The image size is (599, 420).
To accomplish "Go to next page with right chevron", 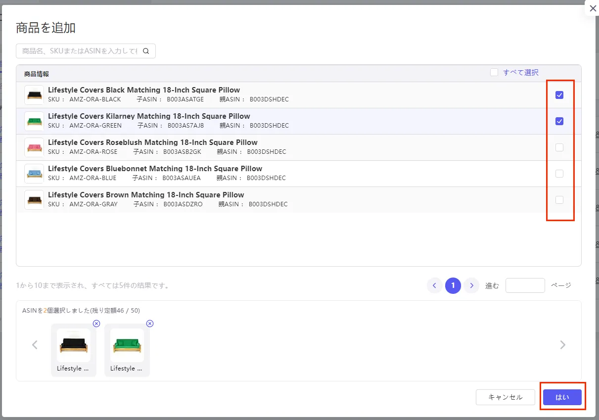I will 471,285.
